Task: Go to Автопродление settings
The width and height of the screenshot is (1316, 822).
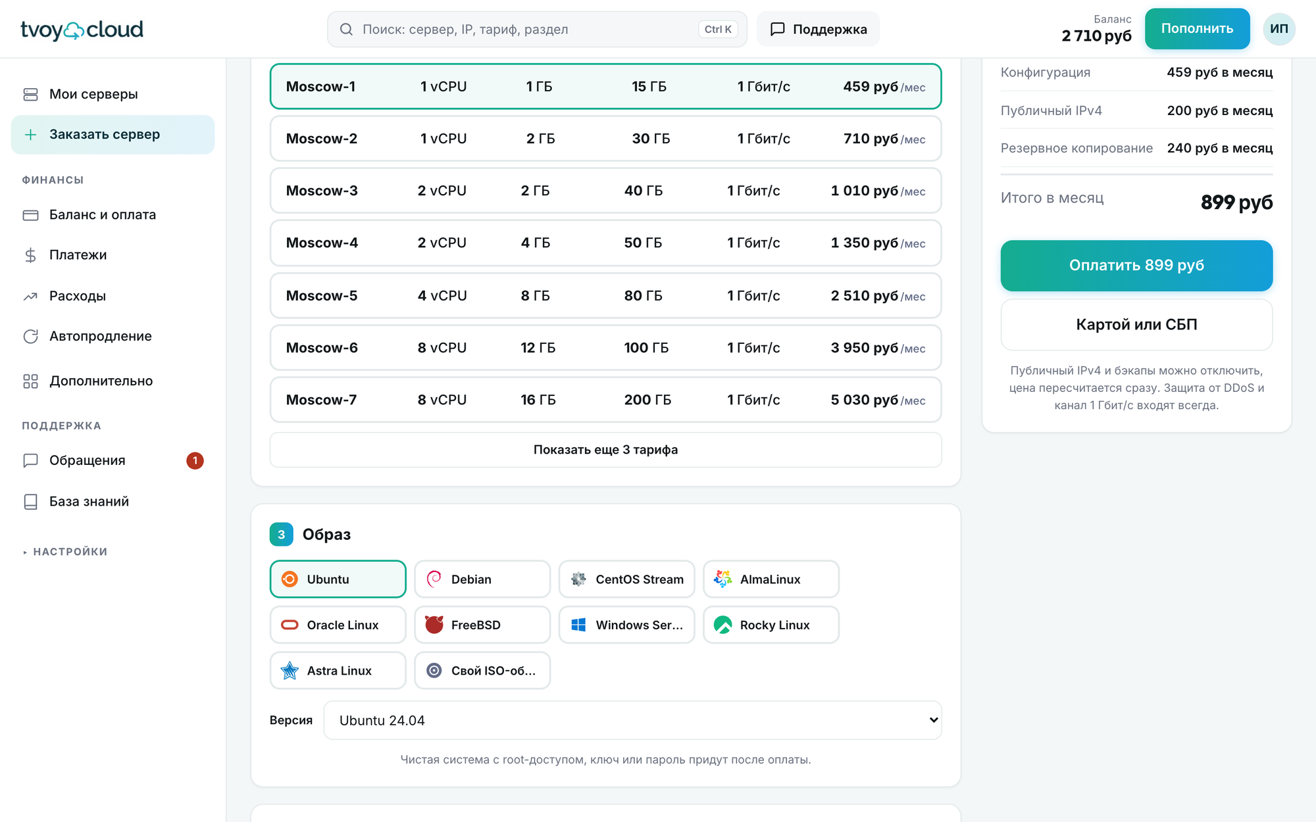Action: coord(113,337)
